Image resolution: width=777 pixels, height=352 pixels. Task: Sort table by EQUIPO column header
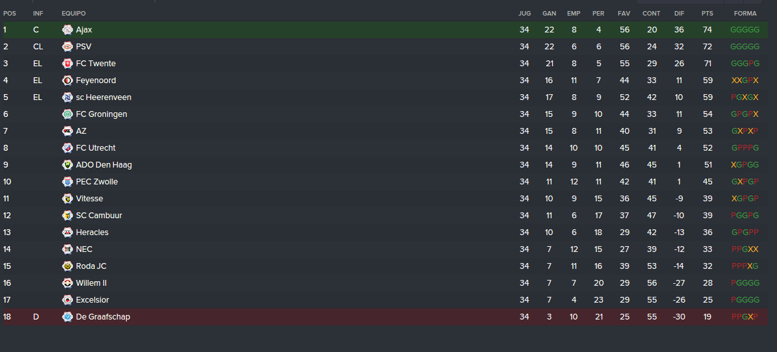74,14
